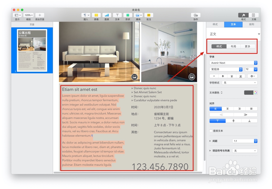Image resolution: width=272 pixels, height=189 pixels.
Task: Align text to bottom of box
Action: coord(249,121)
